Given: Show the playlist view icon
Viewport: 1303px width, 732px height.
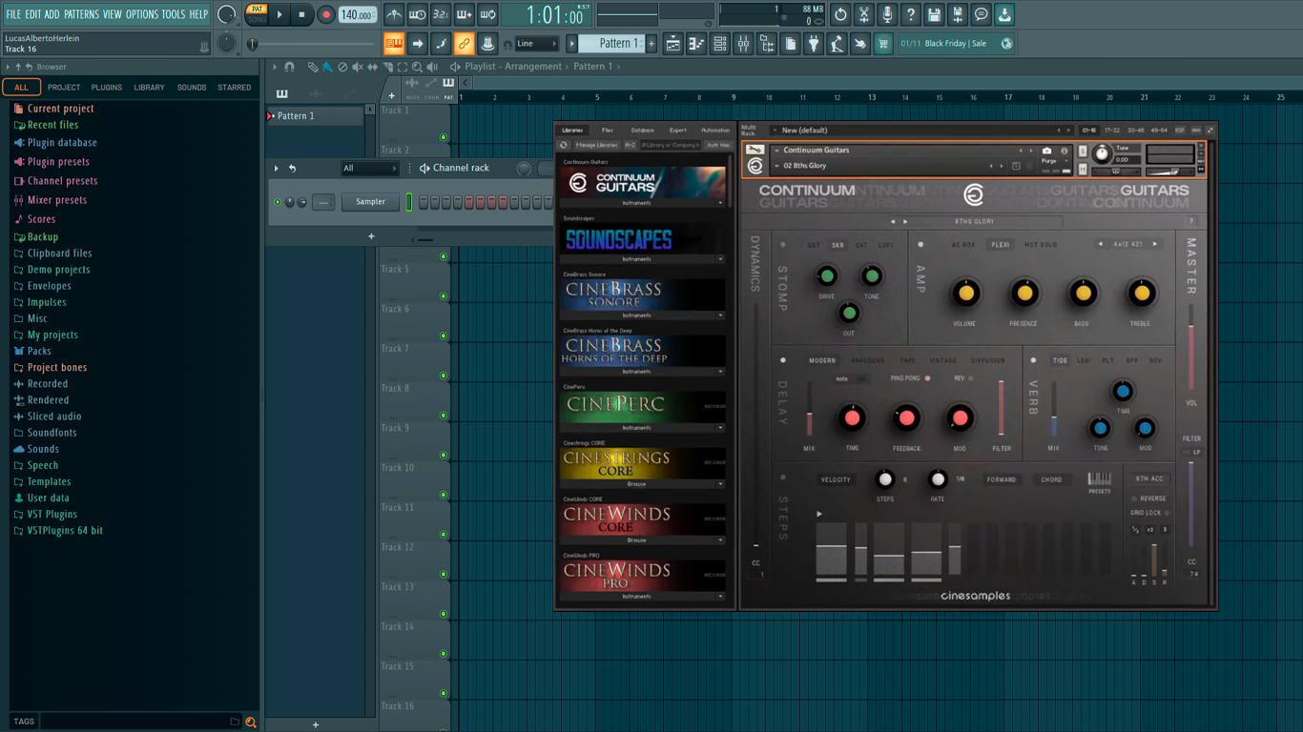Looking at the screenshot, I should click(x=673, y=44).
